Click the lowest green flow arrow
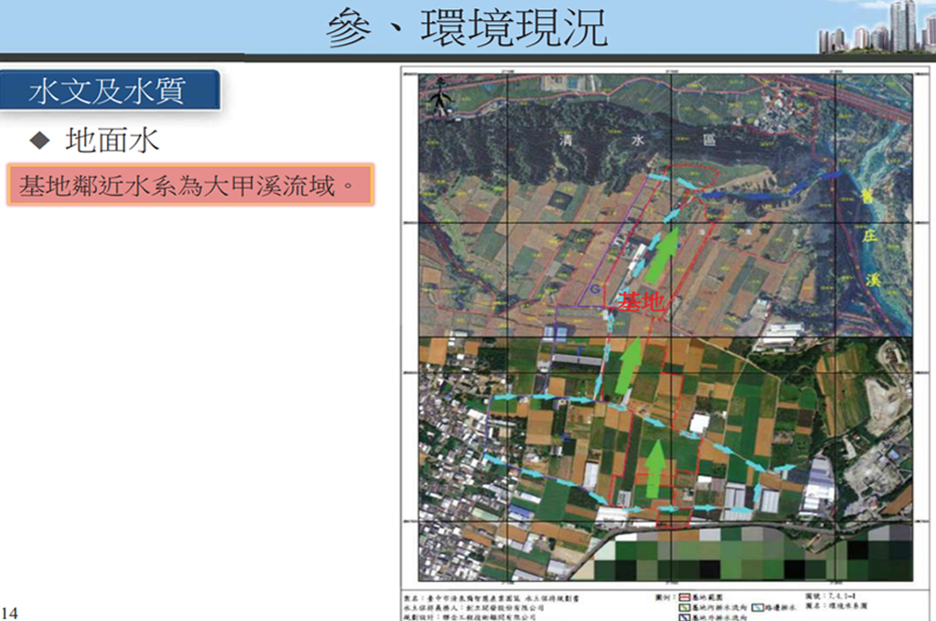The image size is (936, 621). (x=654, y=468)
